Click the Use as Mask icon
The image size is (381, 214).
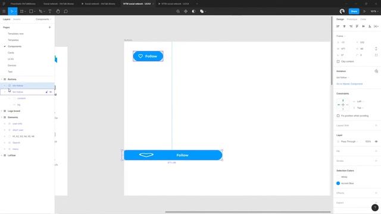coord(193,11)
